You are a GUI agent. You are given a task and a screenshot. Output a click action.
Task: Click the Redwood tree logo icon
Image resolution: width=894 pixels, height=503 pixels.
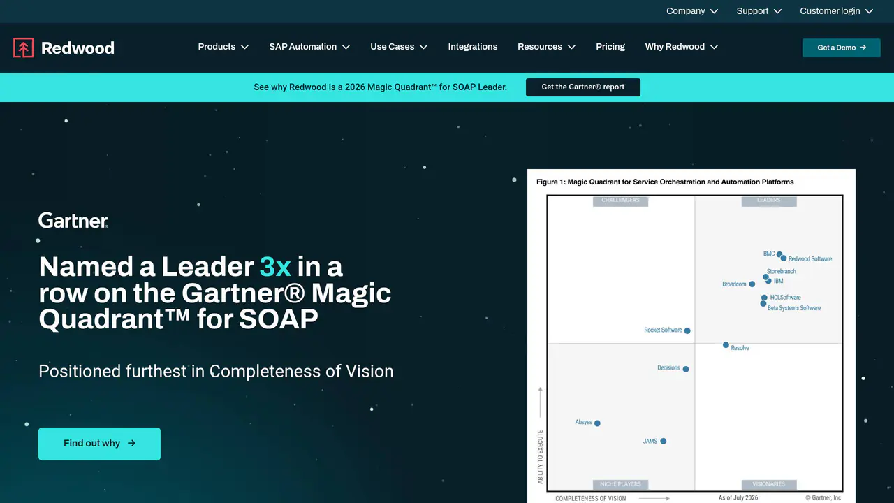23,48
